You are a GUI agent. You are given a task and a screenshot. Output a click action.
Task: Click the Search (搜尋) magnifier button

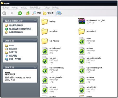(36, 13)
